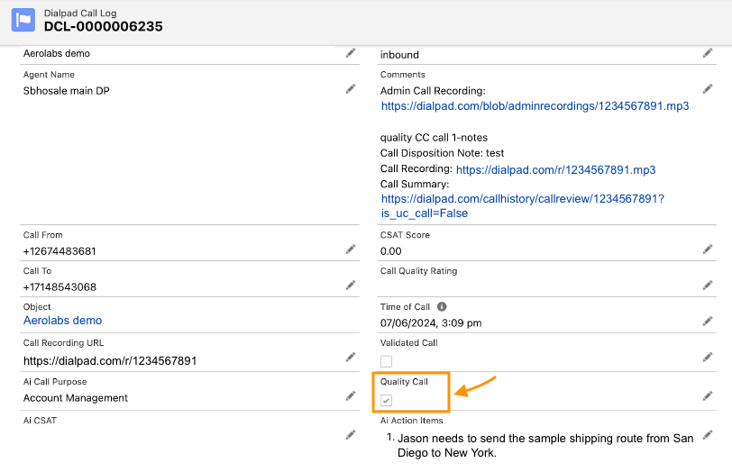
Task: Edit the CSAT Score field
Action: [x=708, y=250]
